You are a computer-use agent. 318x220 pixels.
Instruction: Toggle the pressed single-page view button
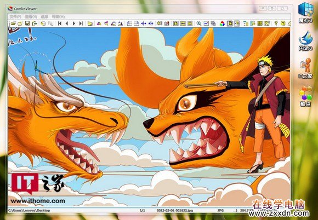coord(229,24)
